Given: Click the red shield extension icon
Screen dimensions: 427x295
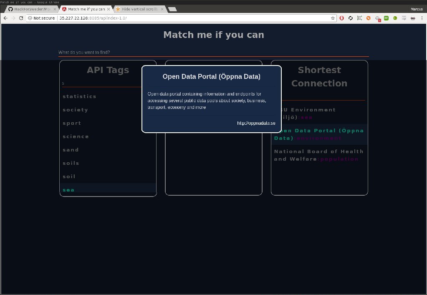Looking at the screenshot, I should click(x=341, y=18).
